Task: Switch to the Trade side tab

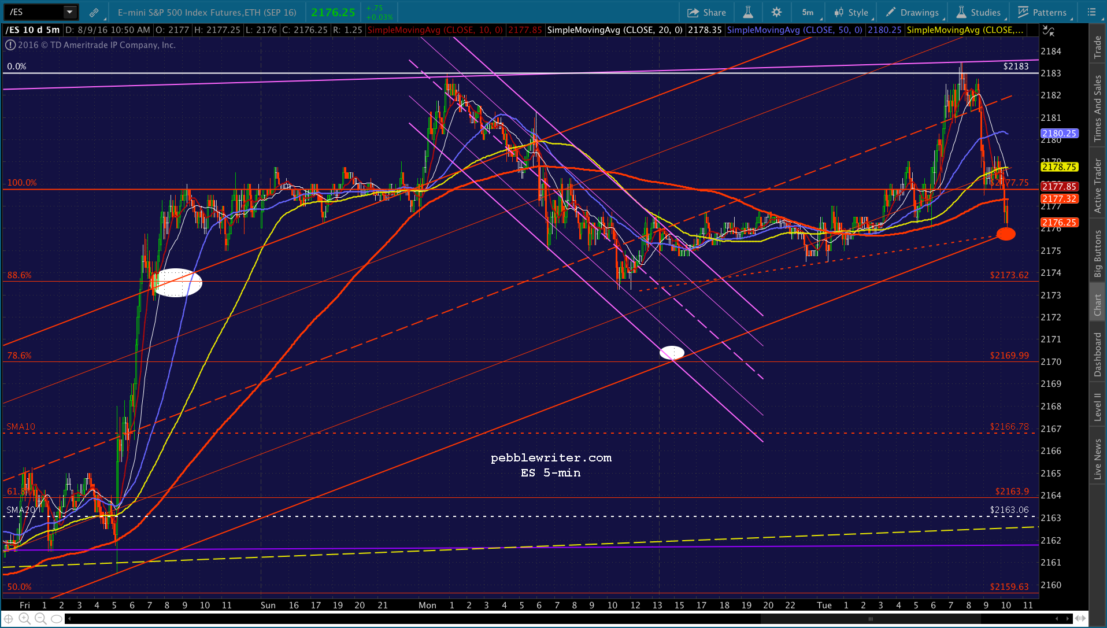Action: coord(1097,47)
